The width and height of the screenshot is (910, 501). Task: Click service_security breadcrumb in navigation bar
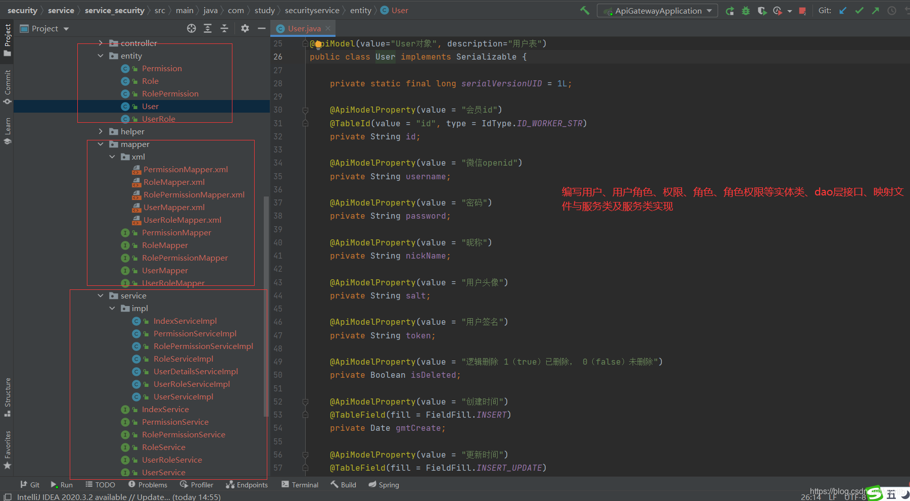point(115,10)
